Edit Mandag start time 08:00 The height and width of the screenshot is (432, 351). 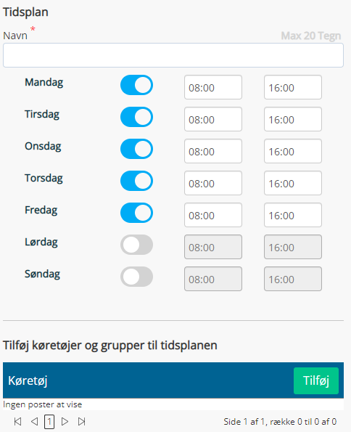tap(213, 87)
